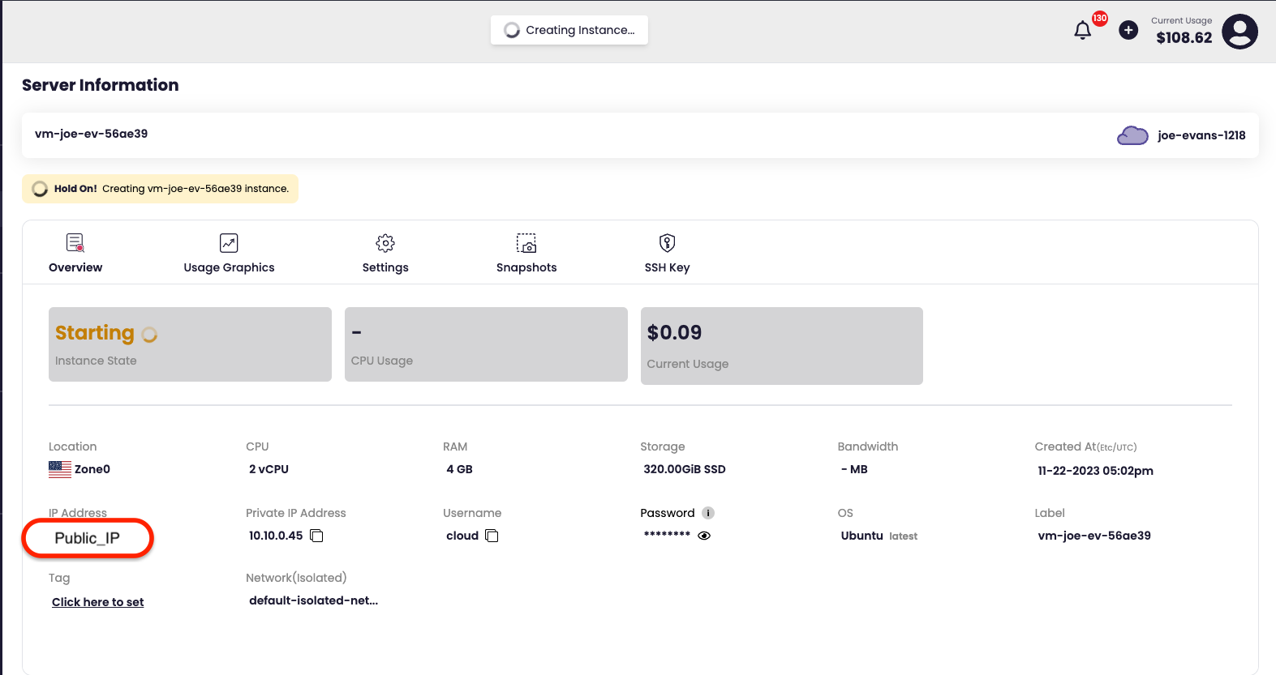The image size is (1276, 675).
Task: Select the SSH Key tab
Action: pos(667,254)
